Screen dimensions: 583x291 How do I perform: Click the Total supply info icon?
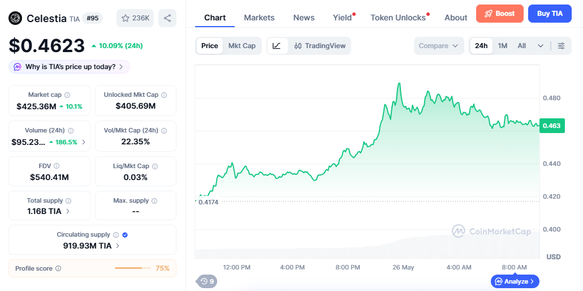point(68,201)
